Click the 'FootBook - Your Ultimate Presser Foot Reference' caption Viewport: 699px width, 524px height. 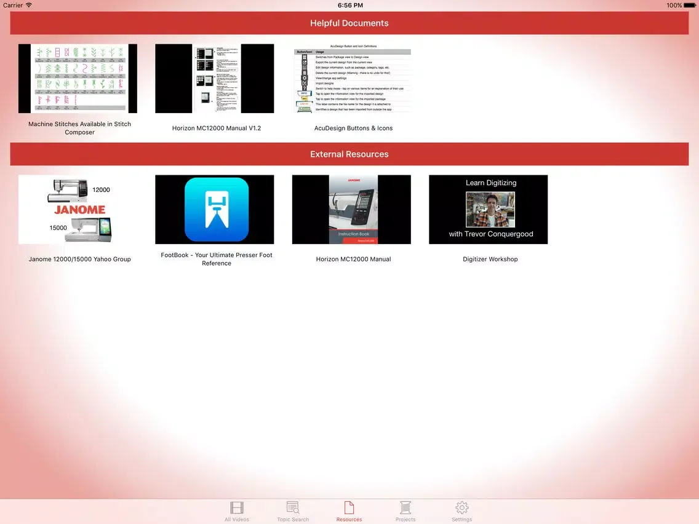[217, 259]
